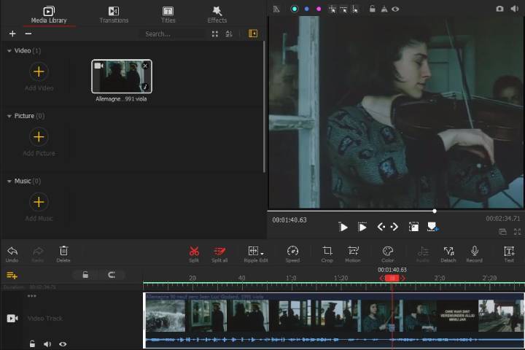Select the cyan color dot in preview toolbar
Image resolution: width=525 pixels, height=350 pixels.
tap(295, 9)
